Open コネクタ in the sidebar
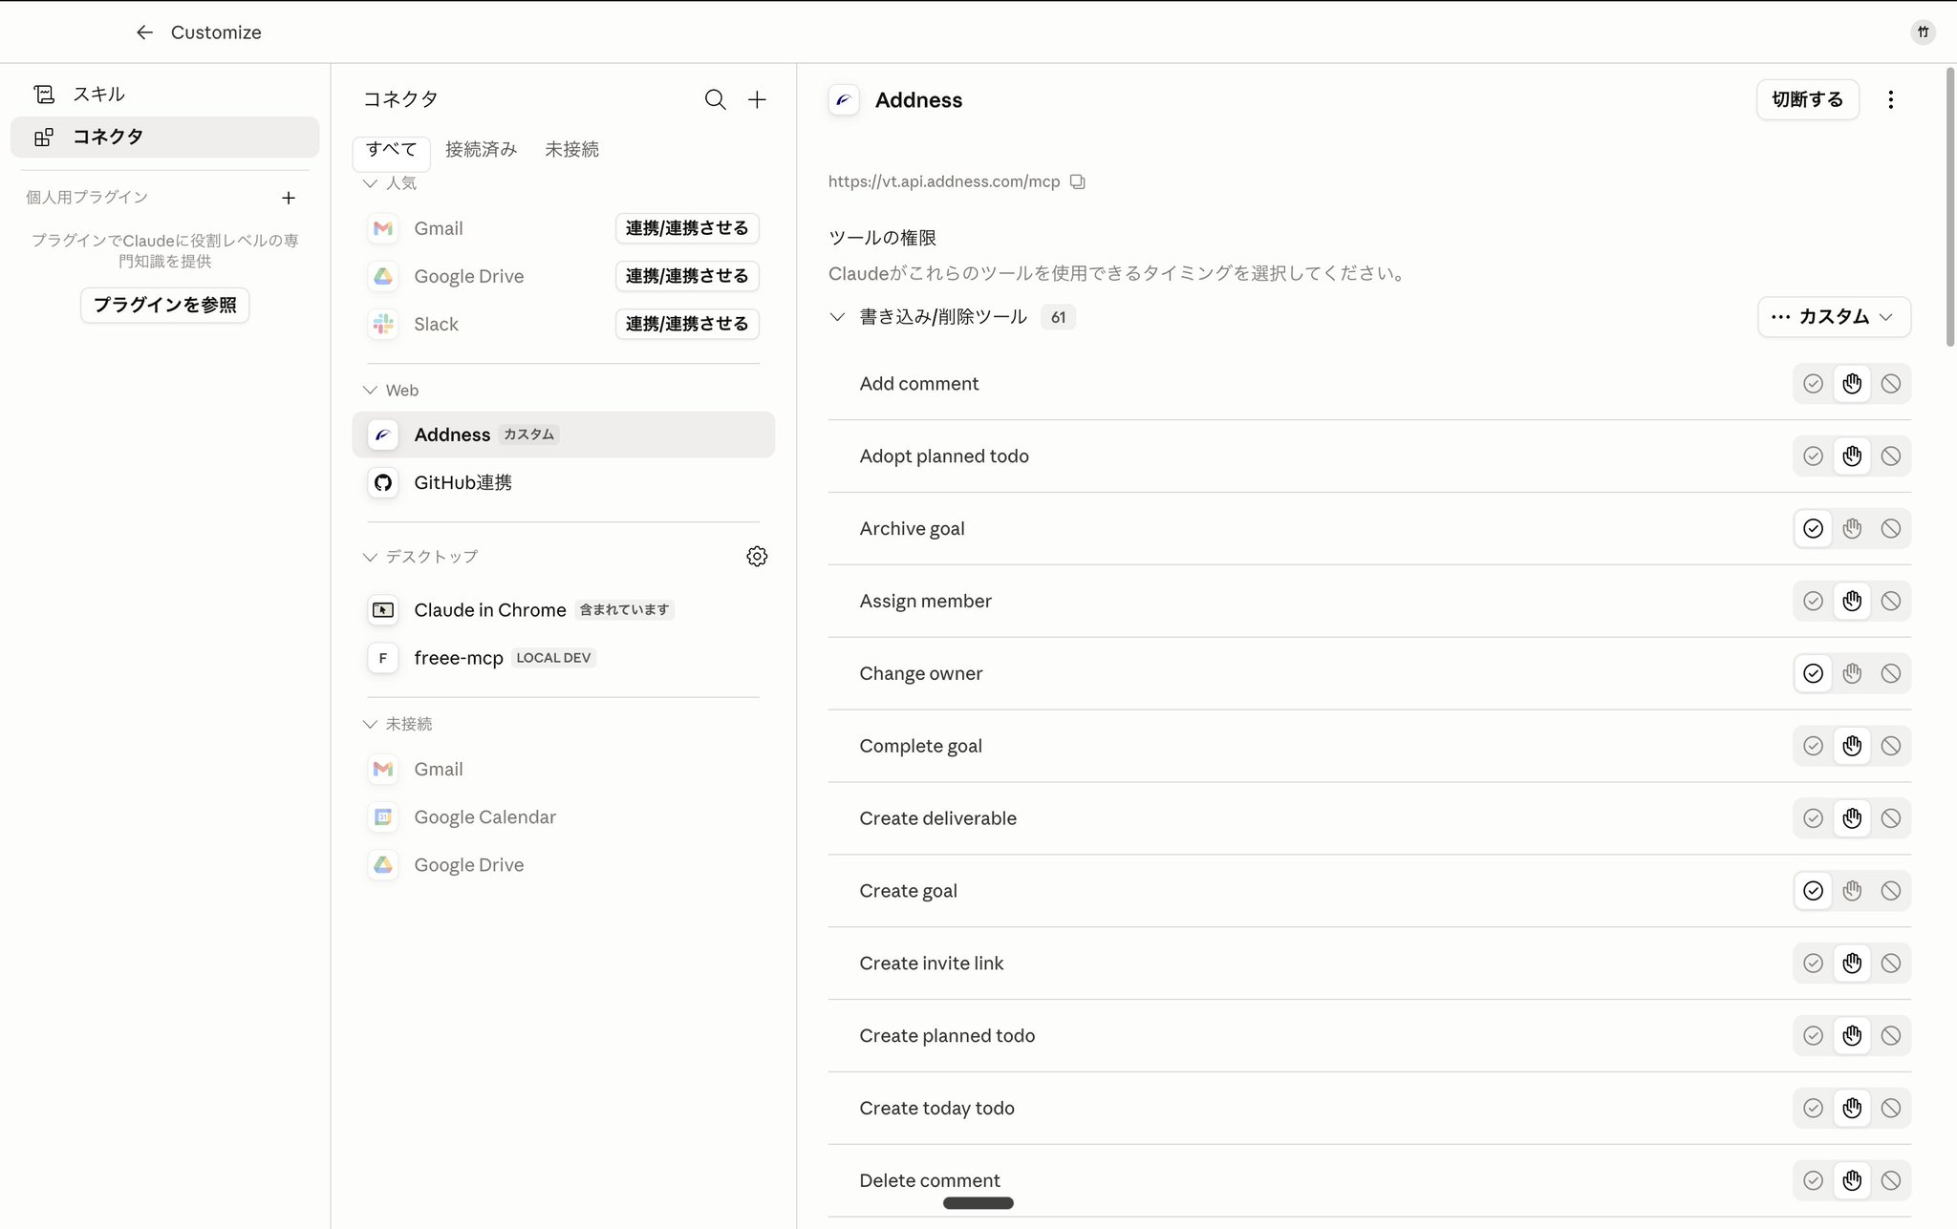This screenshot has width=1957, height=1229. point(164,137)
